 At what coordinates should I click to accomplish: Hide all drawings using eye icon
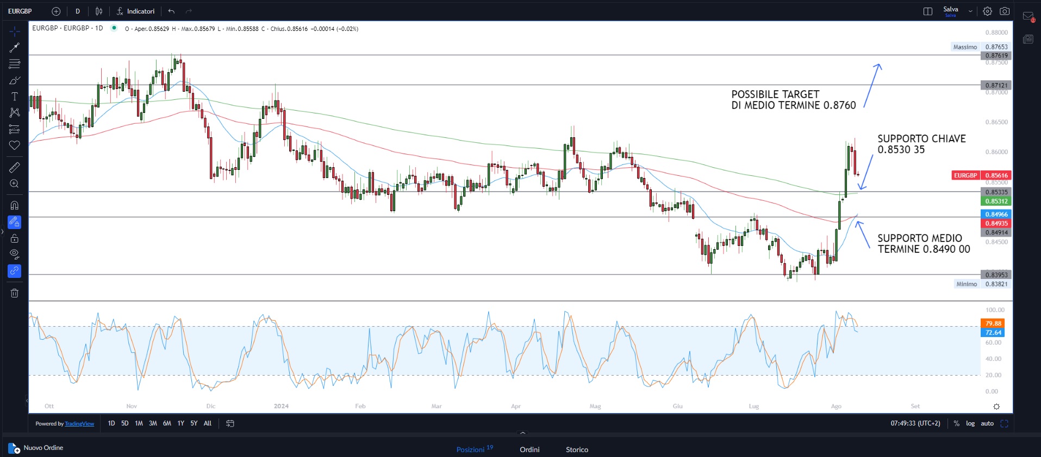pyautogui.click(x=15, y=254)
